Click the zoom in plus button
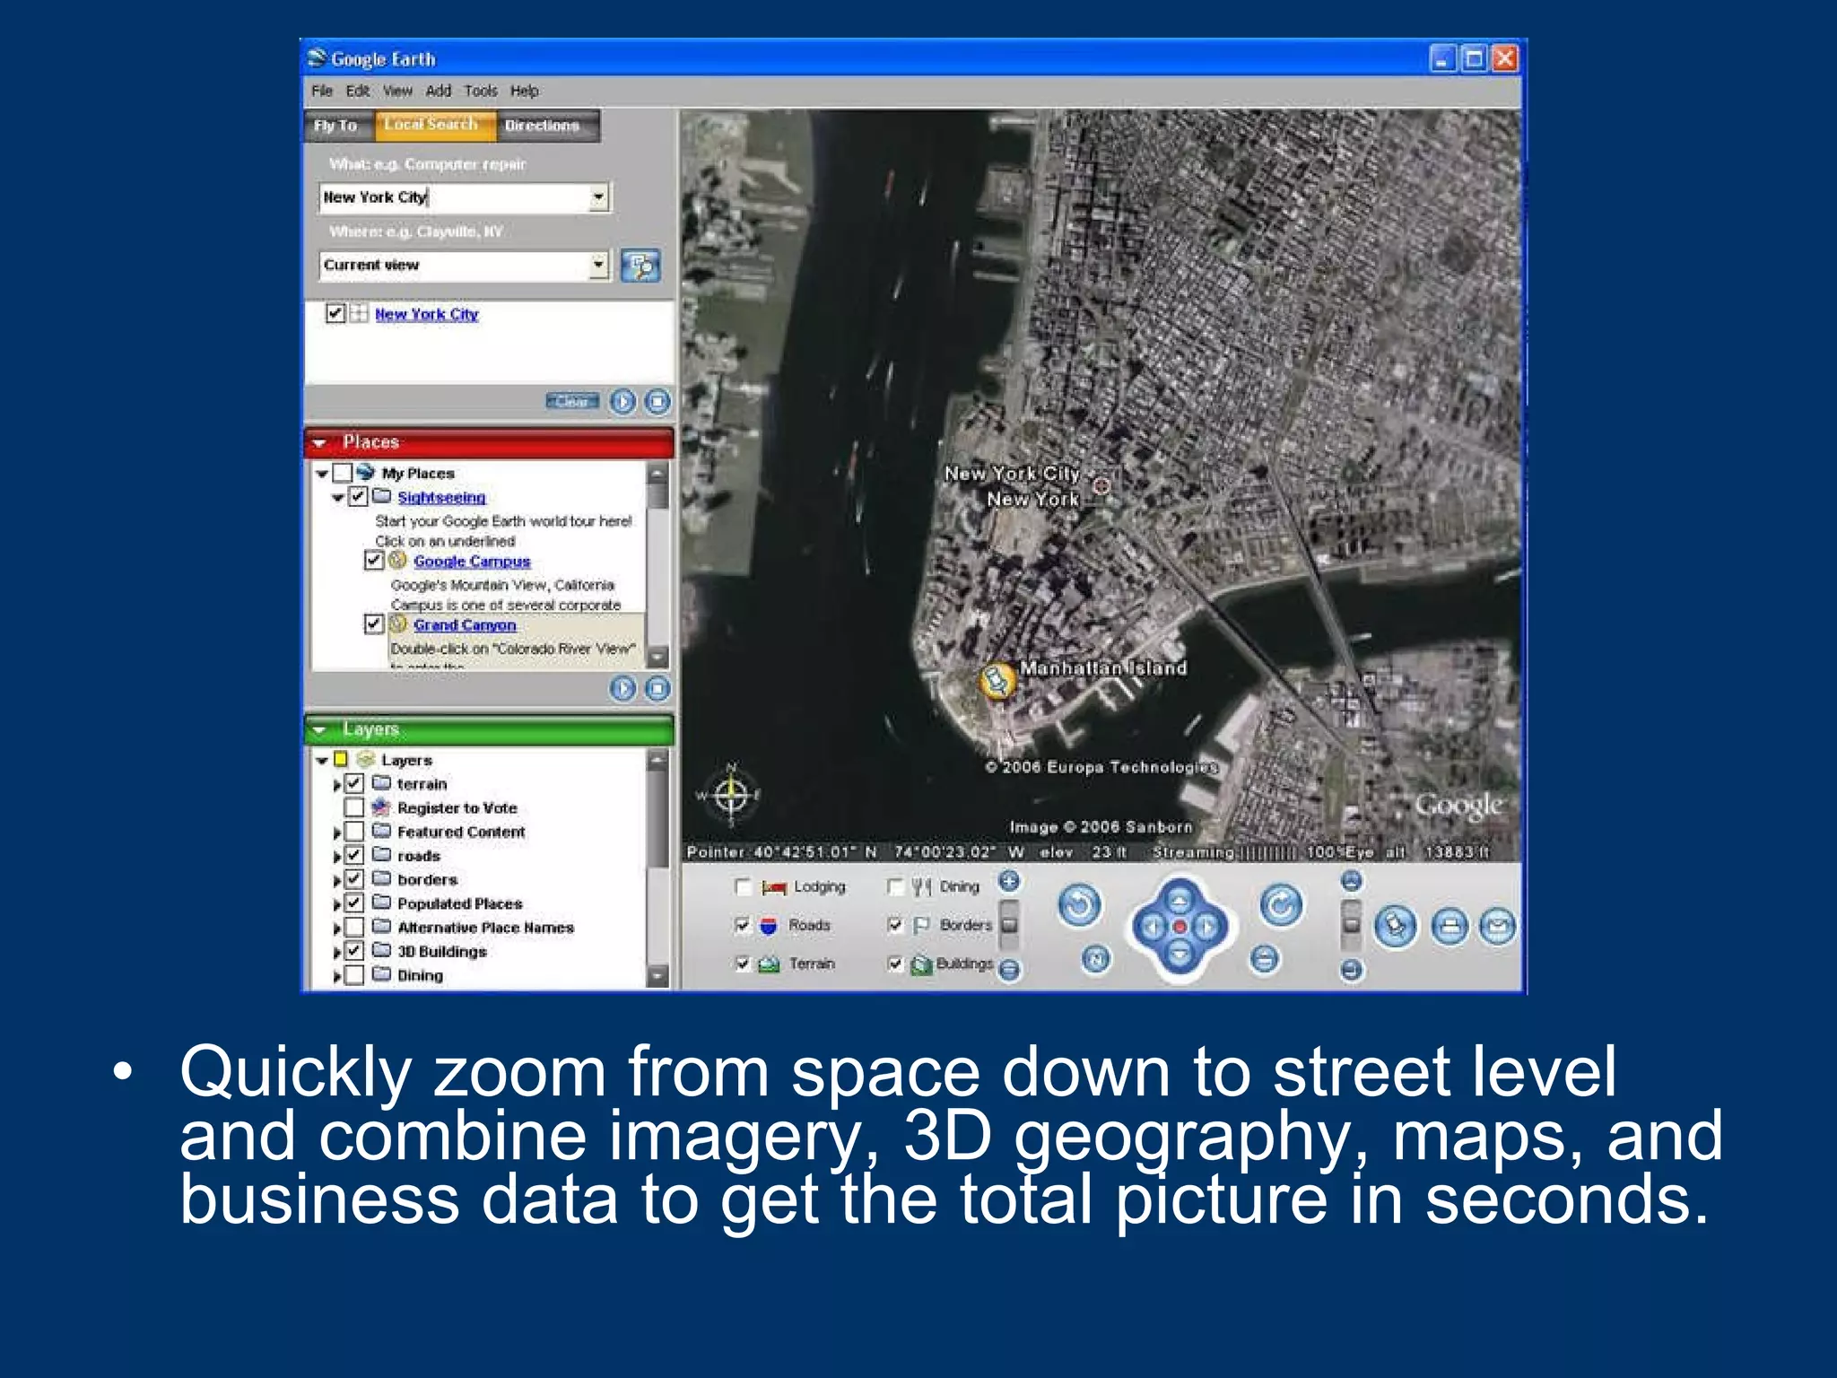1837x1378 pixels. tap(1009, 881)
